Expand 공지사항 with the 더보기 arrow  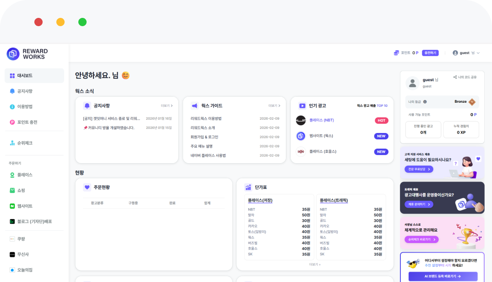[166, 105]
